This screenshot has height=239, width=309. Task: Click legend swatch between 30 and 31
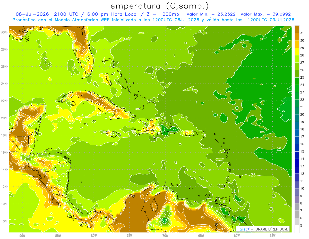[x=297, y=37]
